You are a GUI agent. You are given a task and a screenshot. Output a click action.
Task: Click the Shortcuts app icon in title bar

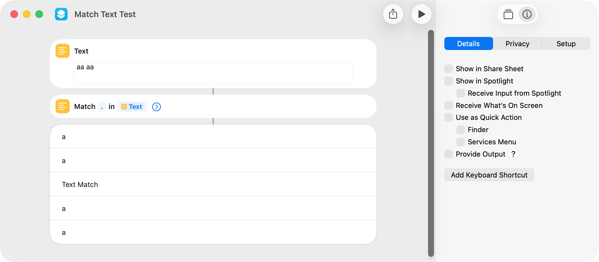61,14
